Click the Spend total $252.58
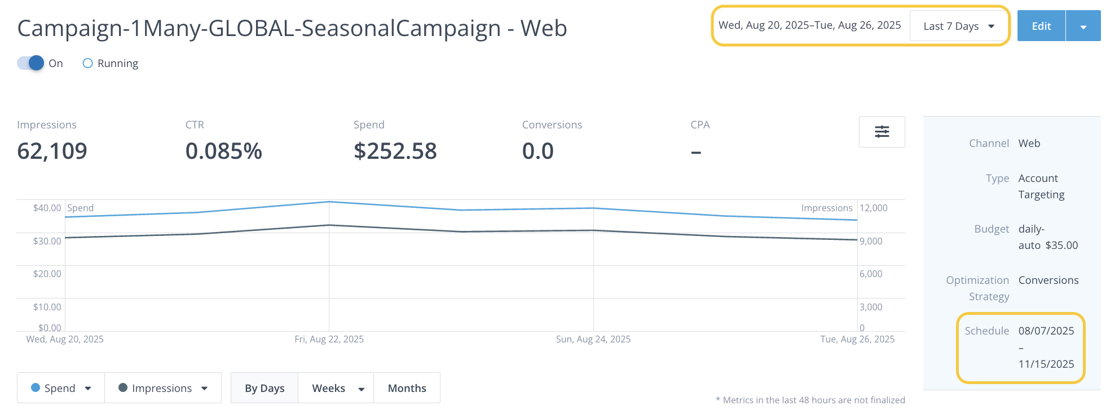This screenshot has width=1119, height=419. click(x=395, y=151)
